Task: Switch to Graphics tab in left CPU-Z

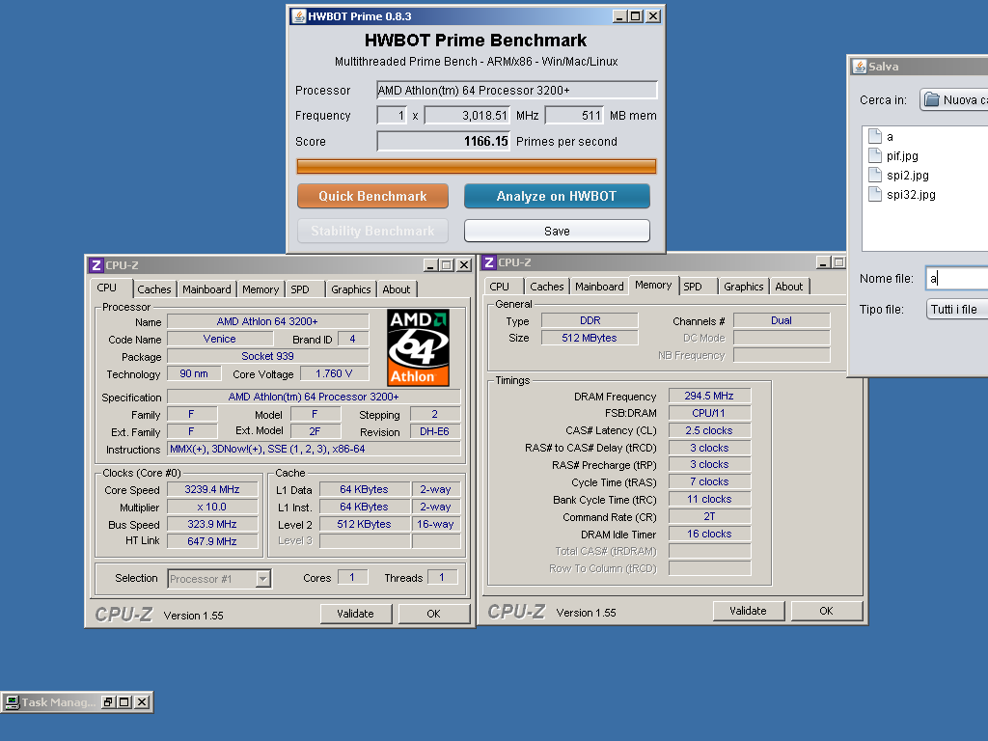Action: click(x=351, y=289)
